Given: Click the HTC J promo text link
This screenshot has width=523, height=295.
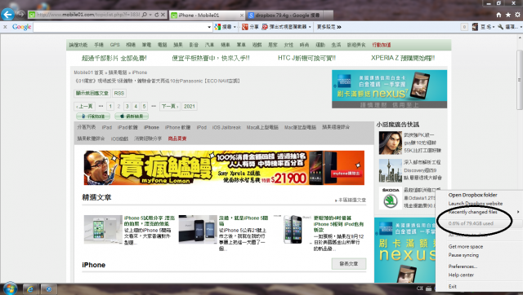Looking at the screenshot, I should (306, 58).
